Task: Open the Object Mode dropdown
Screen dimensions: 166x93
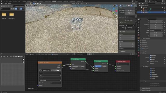Action: [x=31, y=5]
